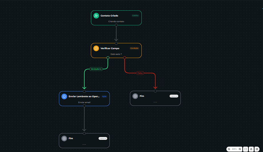Fit the flow to view

[x=246, y=149]
